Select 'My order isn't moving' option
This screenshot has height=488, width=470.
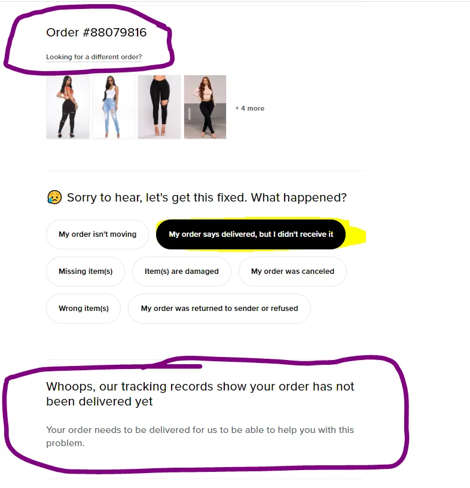click(97, 234)
